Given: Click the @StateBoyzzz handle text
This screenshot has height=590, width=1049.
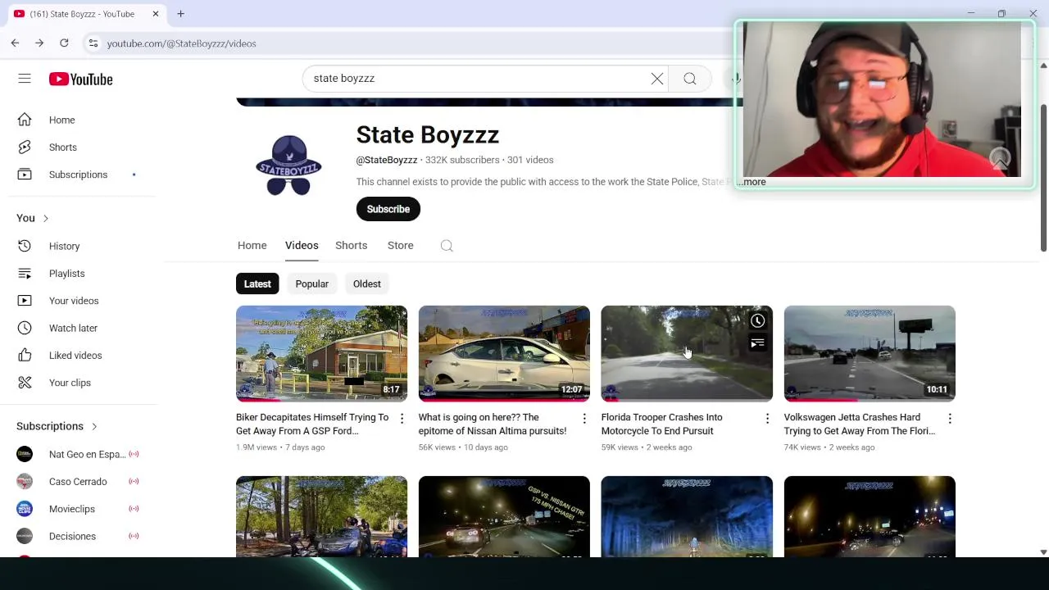Looking at the screenshot, I should click(387, 160).
